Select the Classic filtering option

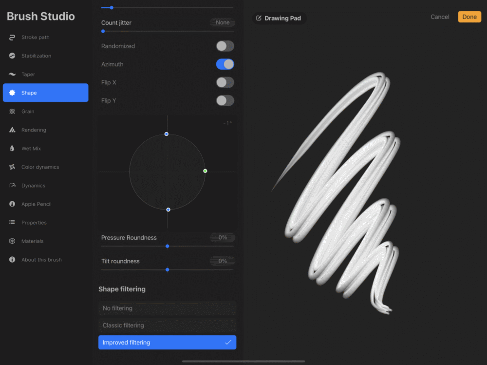point(167,325)
